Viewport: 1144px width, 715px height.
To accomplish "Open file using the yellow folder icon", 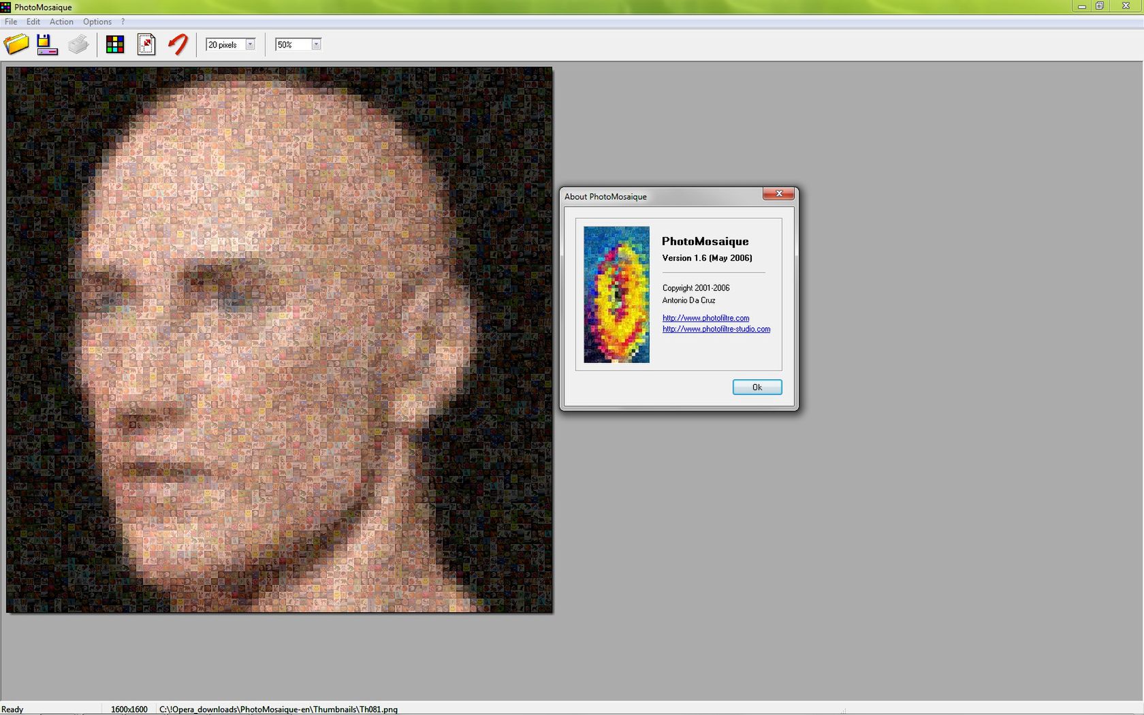I will (x=16, y=44).
